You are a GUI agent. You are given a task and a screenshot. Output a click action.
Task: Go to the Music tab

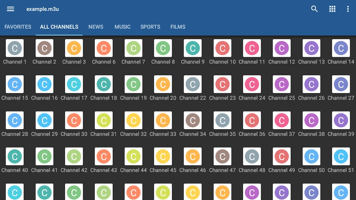click(x=123, y=27)
